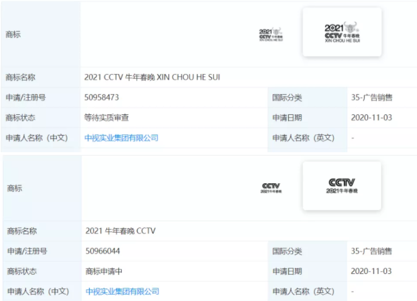Select trademark name 2021 牛年春晚 CCTV
This screenshot has height=301, width=417.
[x=121, y=230]
